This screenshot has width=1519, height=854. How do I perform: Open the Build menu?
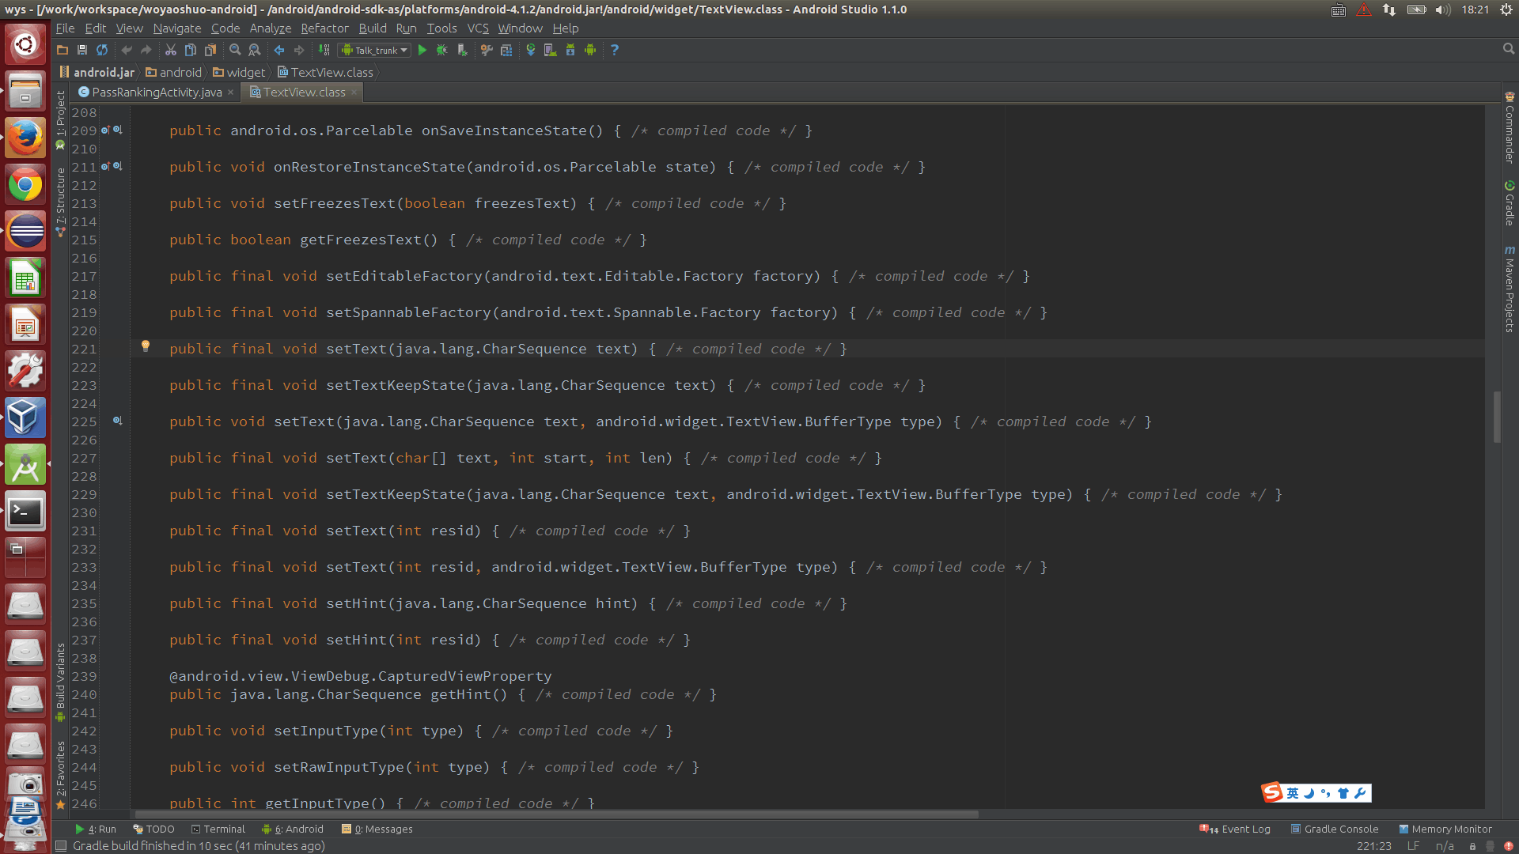[373, 28]
